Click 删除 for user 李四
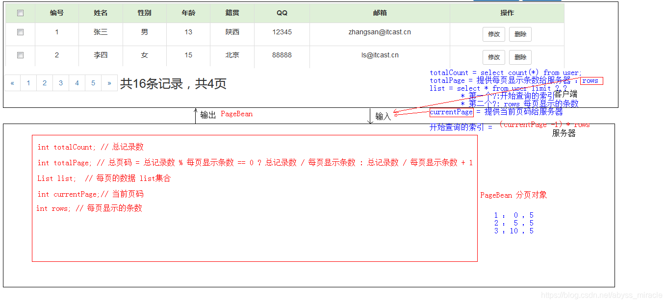The image size is (667, 304). click(520, 57)
